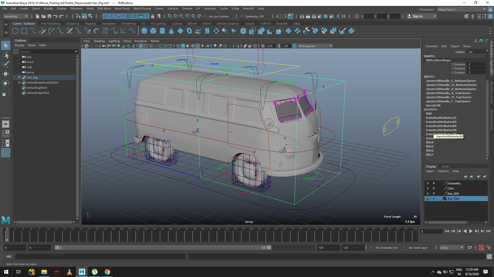The height and width of the screenshot is (277, 494).
Task: Activate the Select tool in toolbox
Action: click(x=6, y=46)
